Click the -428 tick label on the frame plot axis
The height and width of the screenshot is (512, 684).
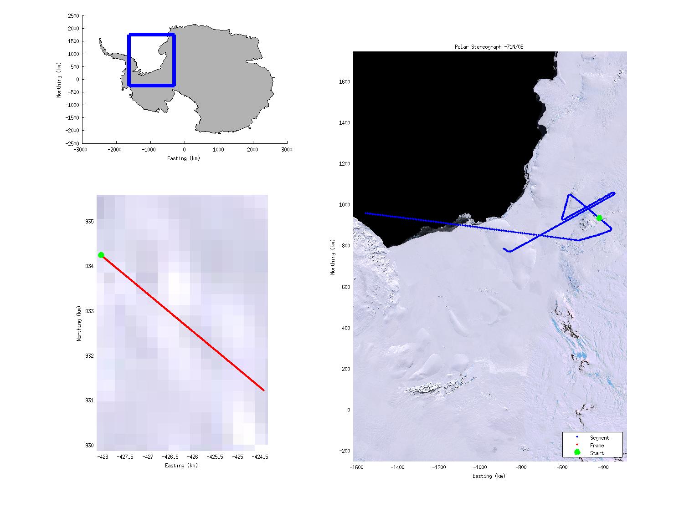103,456
